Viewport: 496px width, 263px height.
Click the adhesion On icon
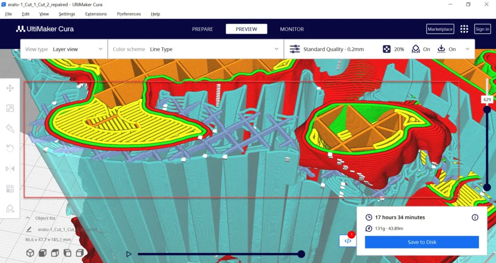(x=441, y=49)
